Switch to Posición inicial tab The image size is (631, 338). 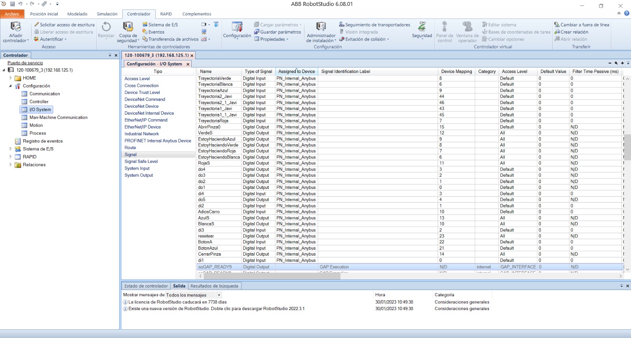click(44, 14)
